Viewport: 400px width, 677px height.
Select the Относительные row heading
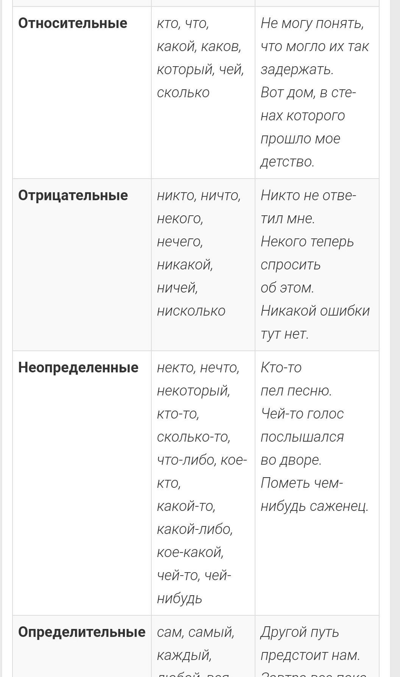[73, 23]
